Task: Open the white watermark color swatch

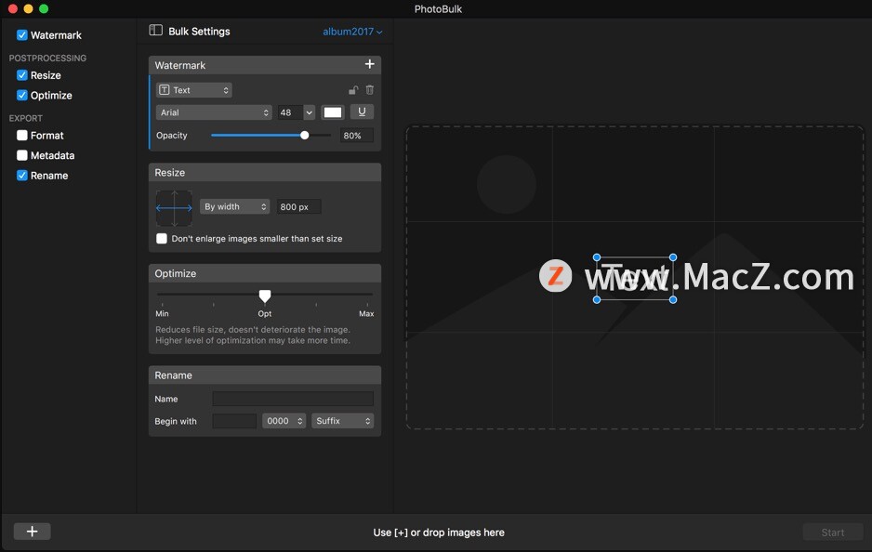Action: coord(333,112)
